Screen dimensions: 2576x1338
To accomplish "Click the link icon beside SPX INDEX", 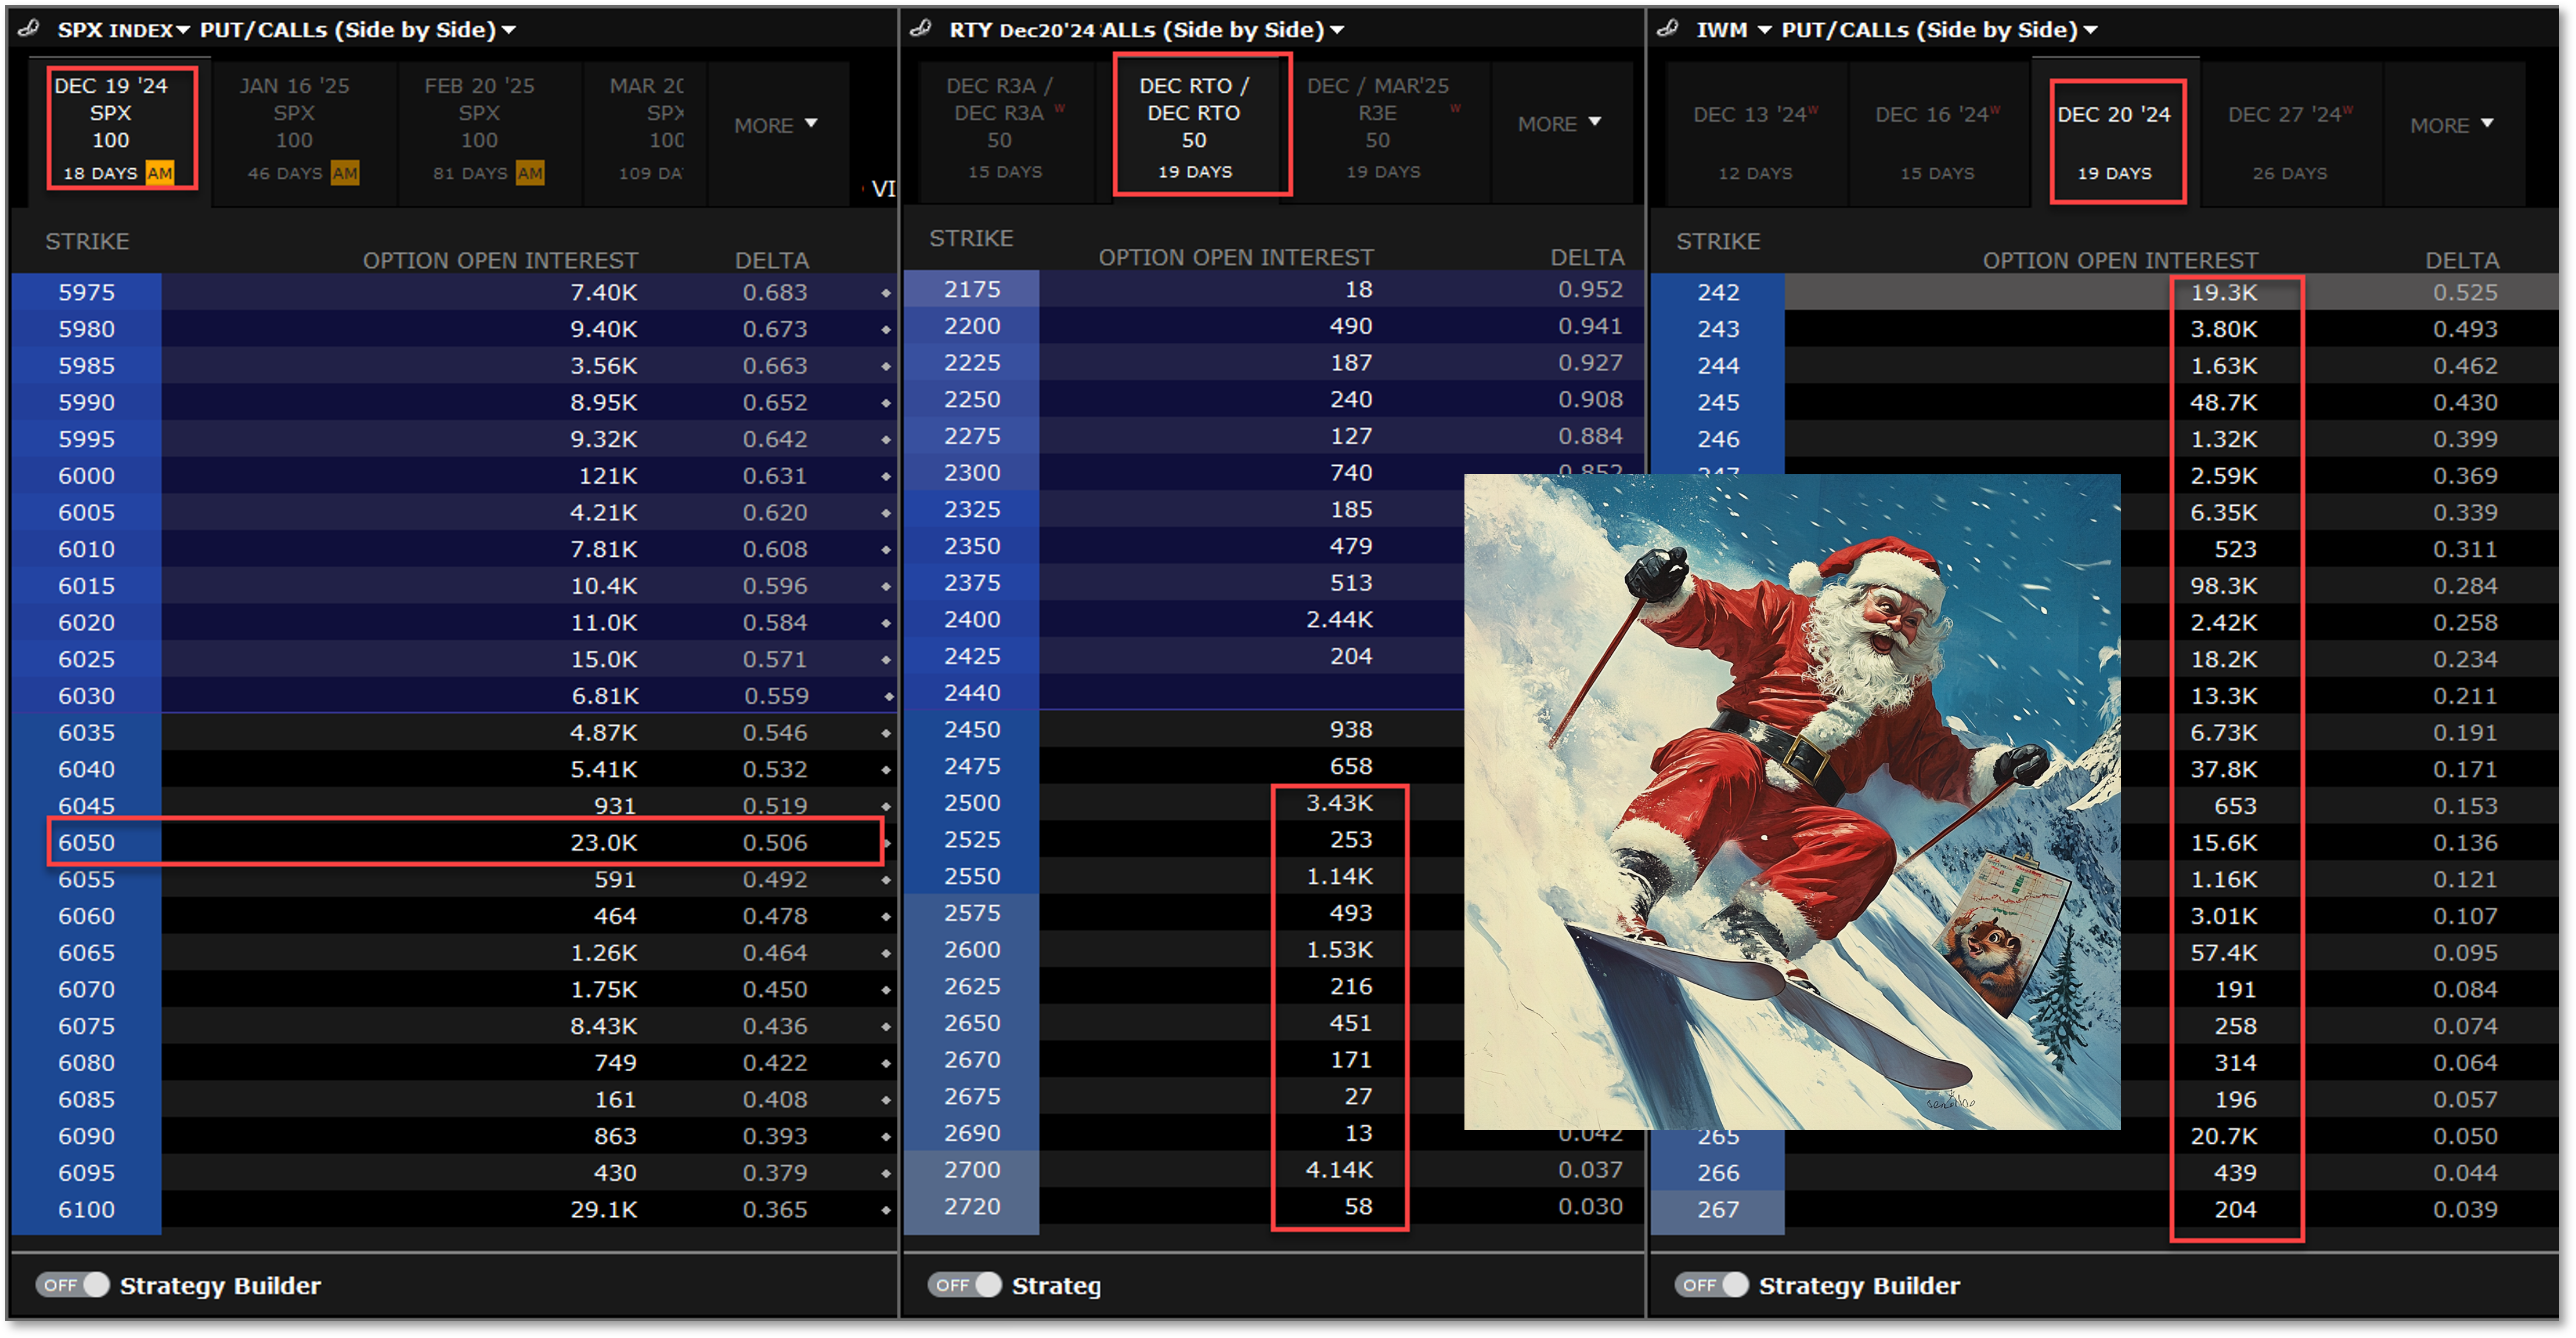I will (29, 29).
